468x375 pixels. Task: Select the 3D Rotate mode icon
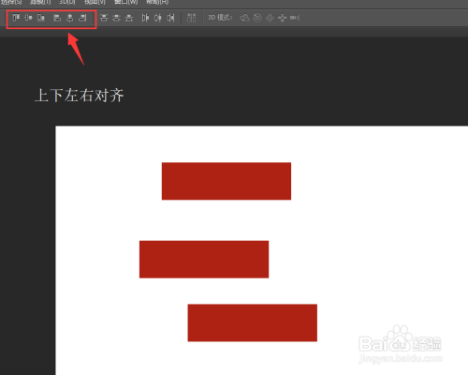click(x=244, y=18)
